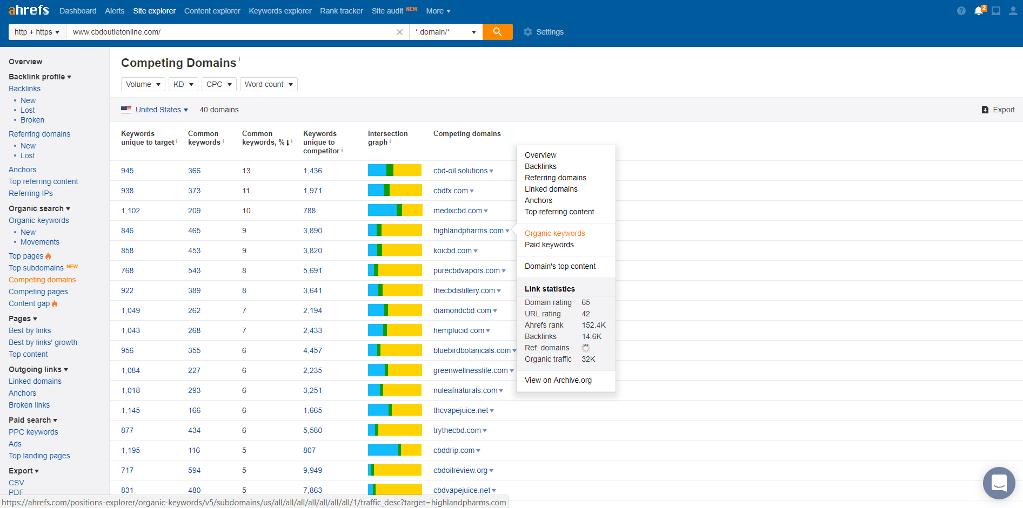Expand the More menu in navigation
Viewport: 1023px width, 508px height.
[x=438, y=11]
